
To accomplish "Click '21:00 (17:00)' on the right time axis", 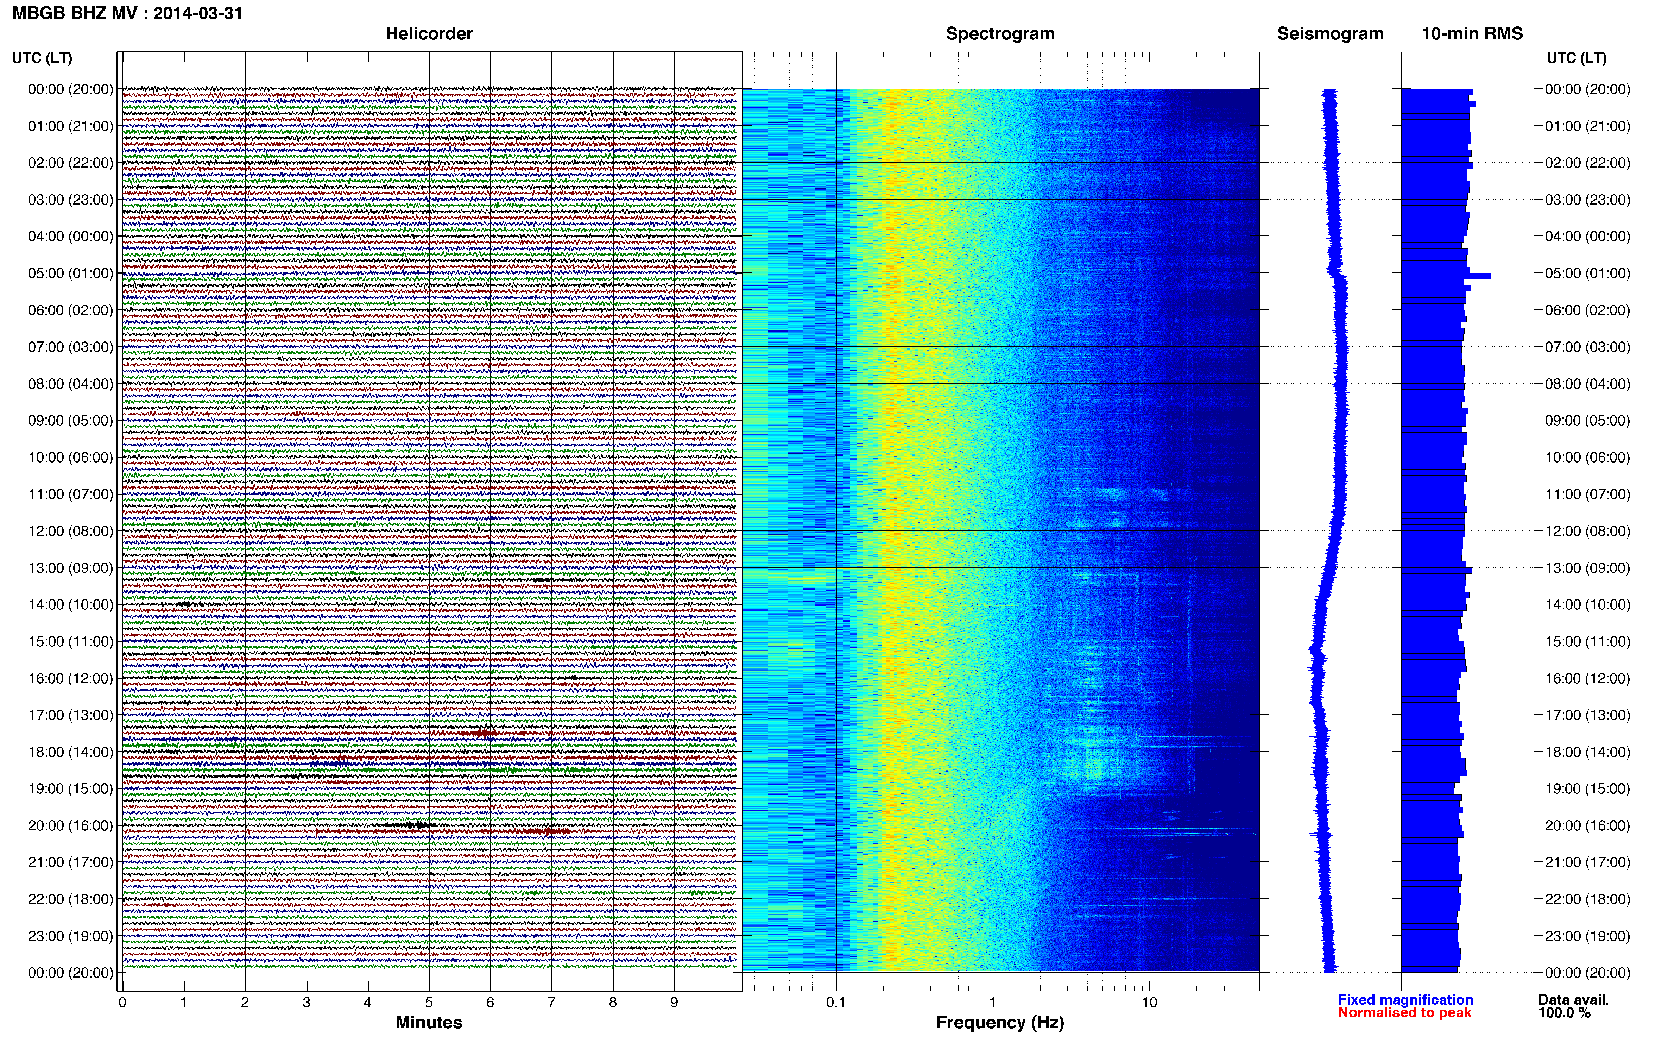I will tap(1587, 862).
